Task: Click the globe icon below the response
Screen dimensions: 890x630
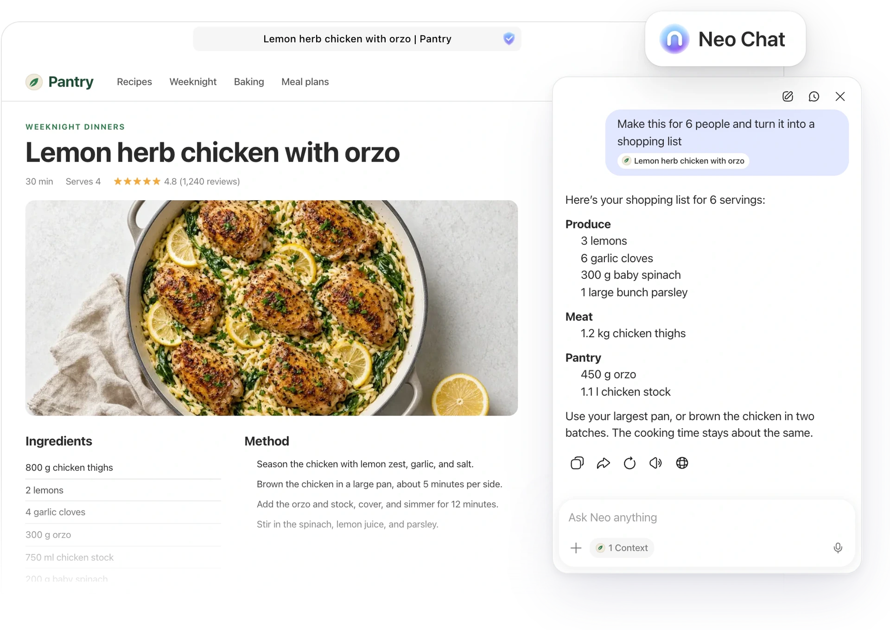Action: (x=682, y=463)
